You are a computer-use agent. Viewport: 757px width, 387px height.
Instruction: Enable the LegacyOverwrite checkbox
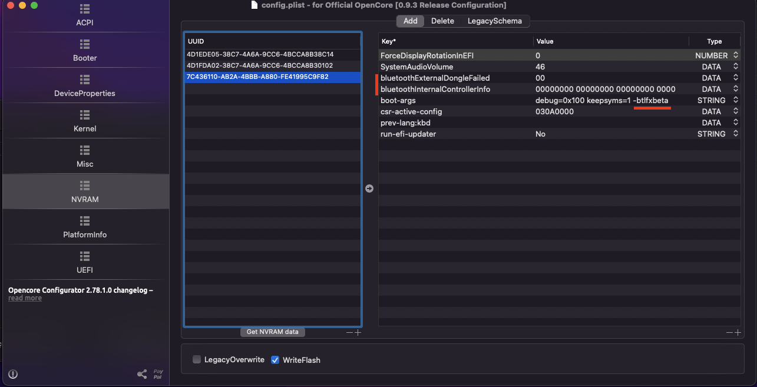197,360
